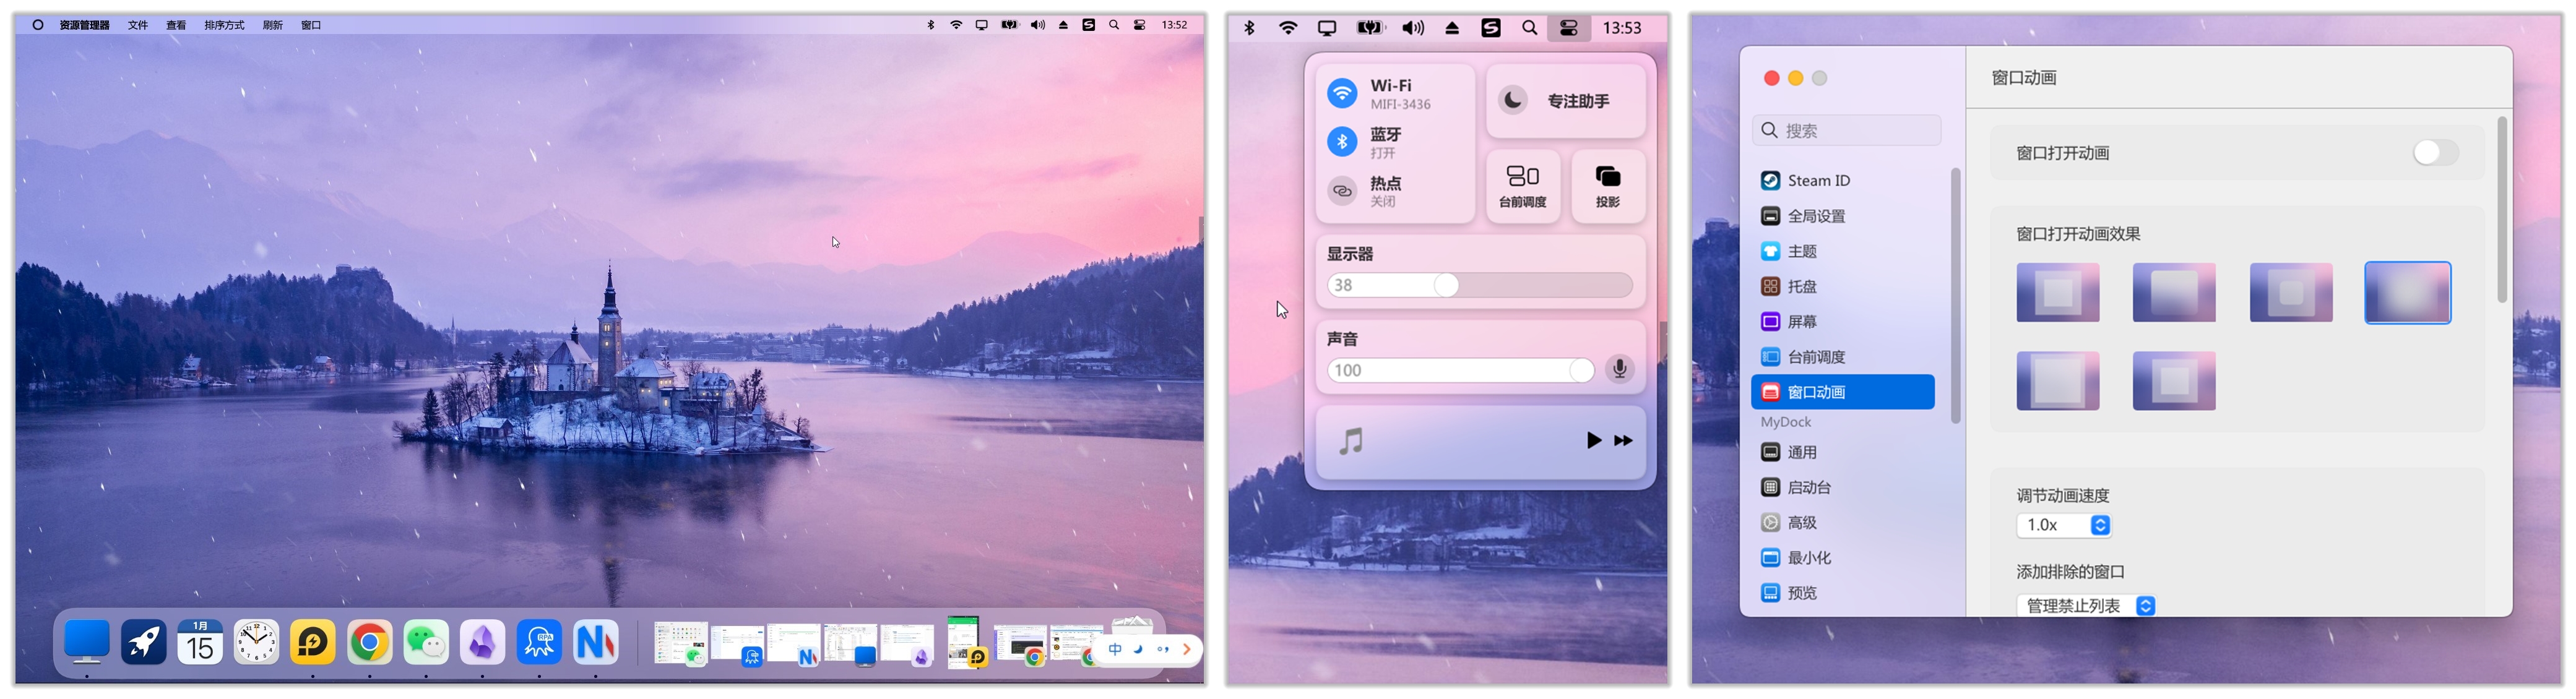Open the 排序方式 menu in menu bar

tap(224, 25)
